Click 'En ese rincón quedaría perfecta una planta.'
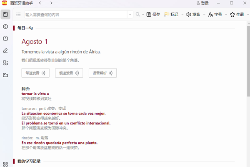The image size is (250, 167). (x=60, y=143)
